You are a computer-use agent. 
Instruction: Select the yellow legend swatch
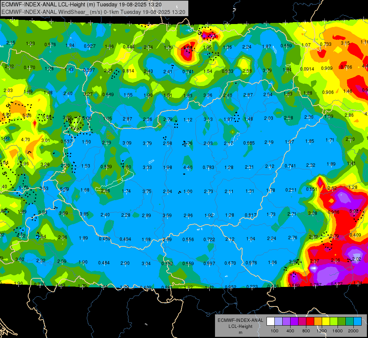326,321
